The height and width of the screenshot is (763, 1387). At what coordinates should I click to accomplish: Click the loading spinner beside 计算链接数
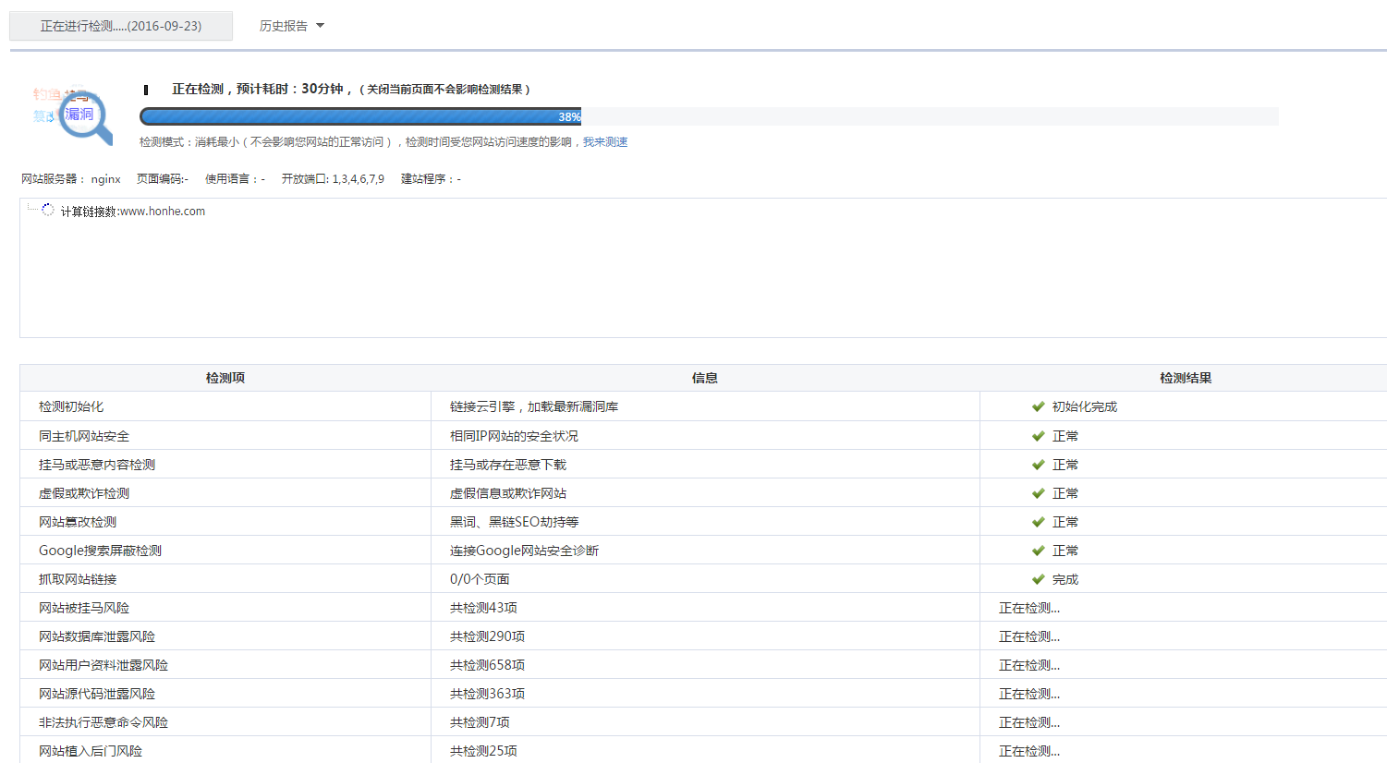48,211
